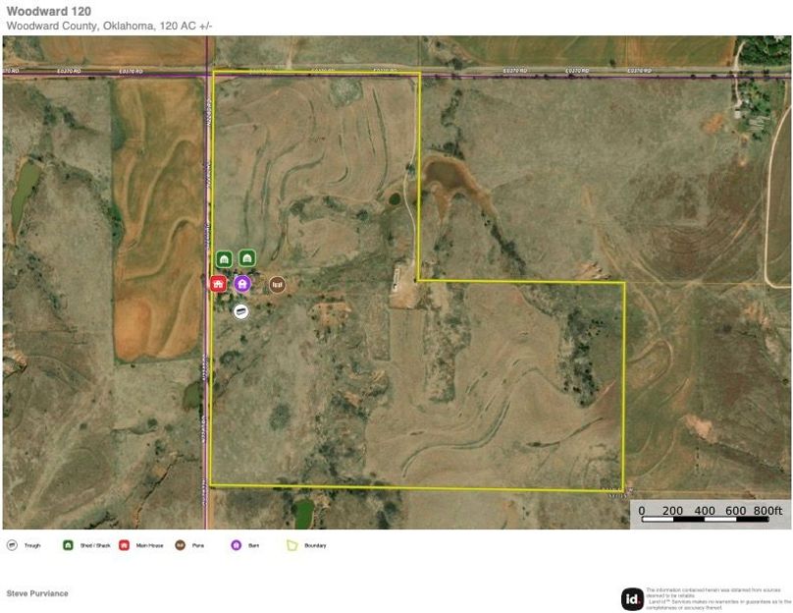This screenshot has height=613, width=793.
Task: Select the white Trough marker on map
Action: tap(240, 310)
